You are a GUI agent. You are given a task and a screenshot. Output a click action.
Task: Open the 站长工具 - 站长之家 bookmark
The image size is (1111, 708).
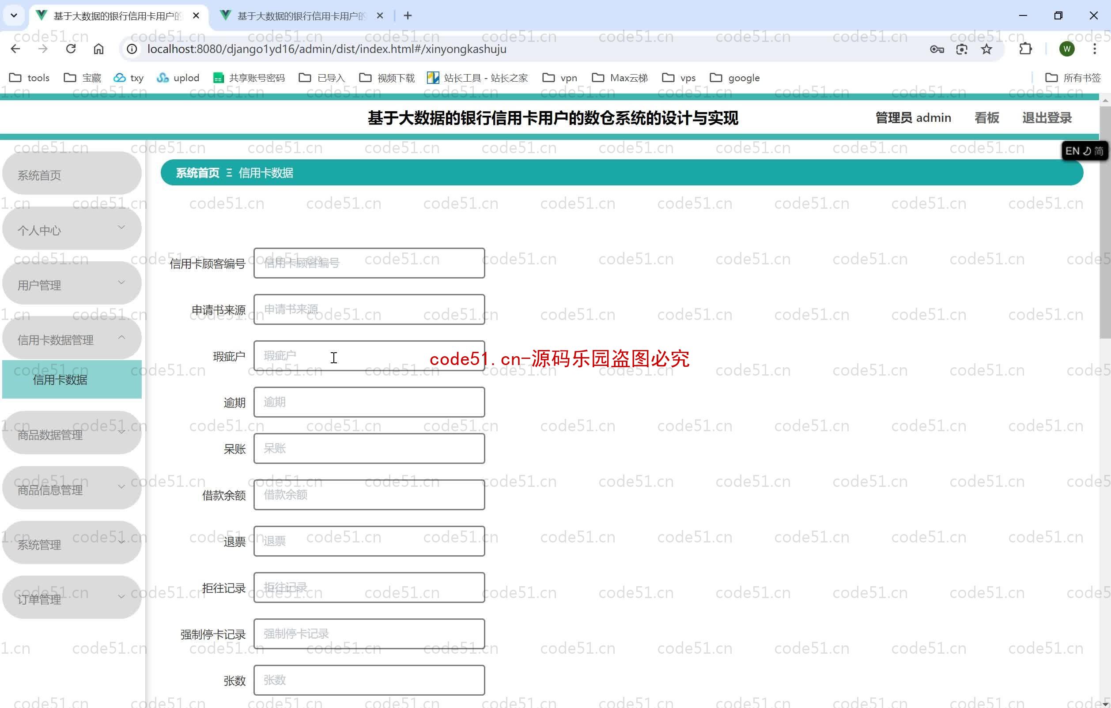coord(477,78)
